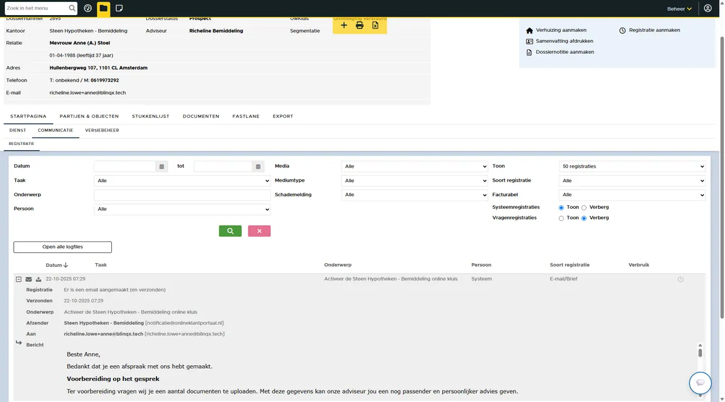This screenshot has width=725, height=402.
Task: Expand the Beheer menu
Action: (x=679, y=9)
